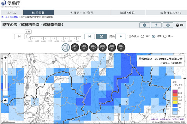187x124 pixels.
Task: Open the help question mark button
Action: pos(144,25)
